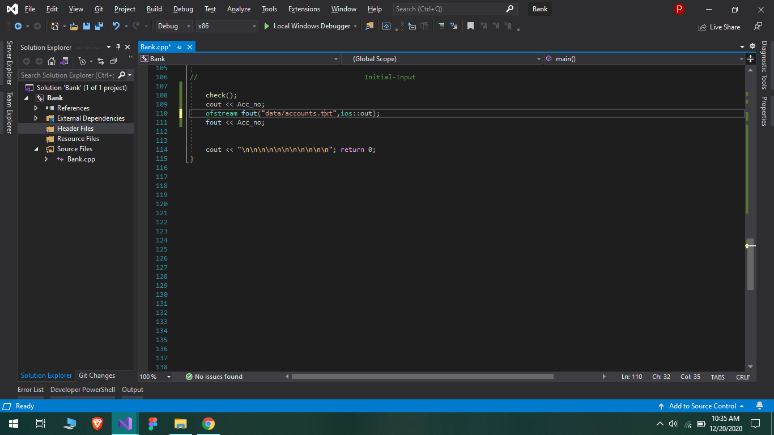This screenshot has width=774, height=435.
Task: Expand the Bank.cpp tree item
Action: tap(46, 159)
